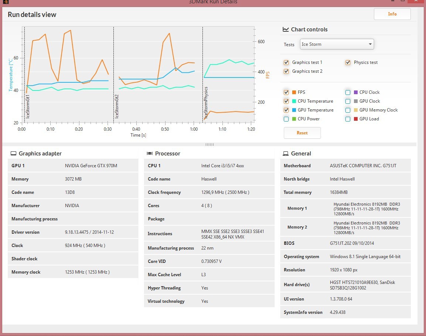Image resolution: width=426 pixels, height=336 pixels.
Task: Click the IceStormGt1 marker line in chart
Action: coord(24,75)
